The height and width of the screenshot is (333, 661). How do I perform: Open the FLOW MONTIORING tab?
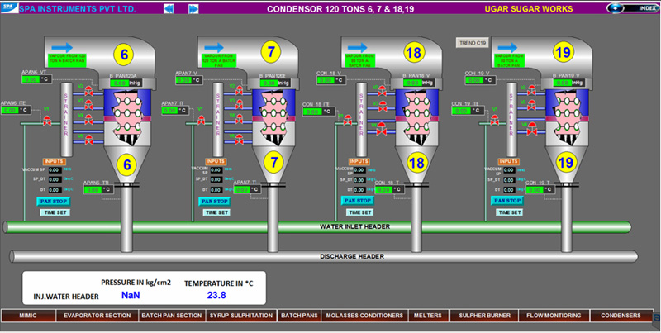pos(554,316)
